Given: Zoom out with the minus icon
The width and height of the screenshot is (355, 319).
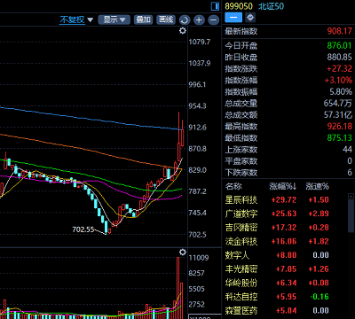Looking at the screenshot, I should [213, 20].
